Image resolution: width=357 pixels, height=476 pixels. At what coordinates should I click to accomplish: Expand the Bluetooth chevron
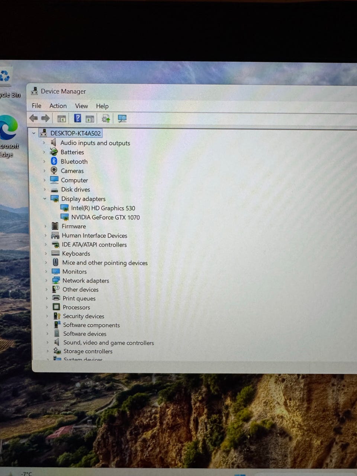pyautogui.click(x=44, y=161)
